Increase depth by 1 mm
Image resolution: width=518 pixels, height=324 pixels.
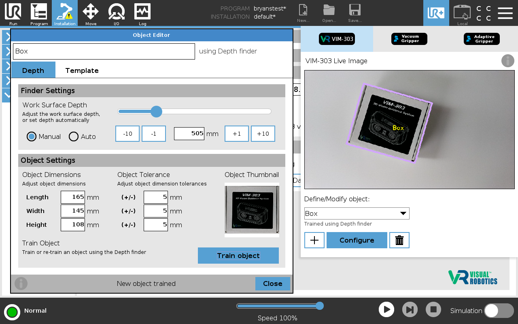(237, 134)
